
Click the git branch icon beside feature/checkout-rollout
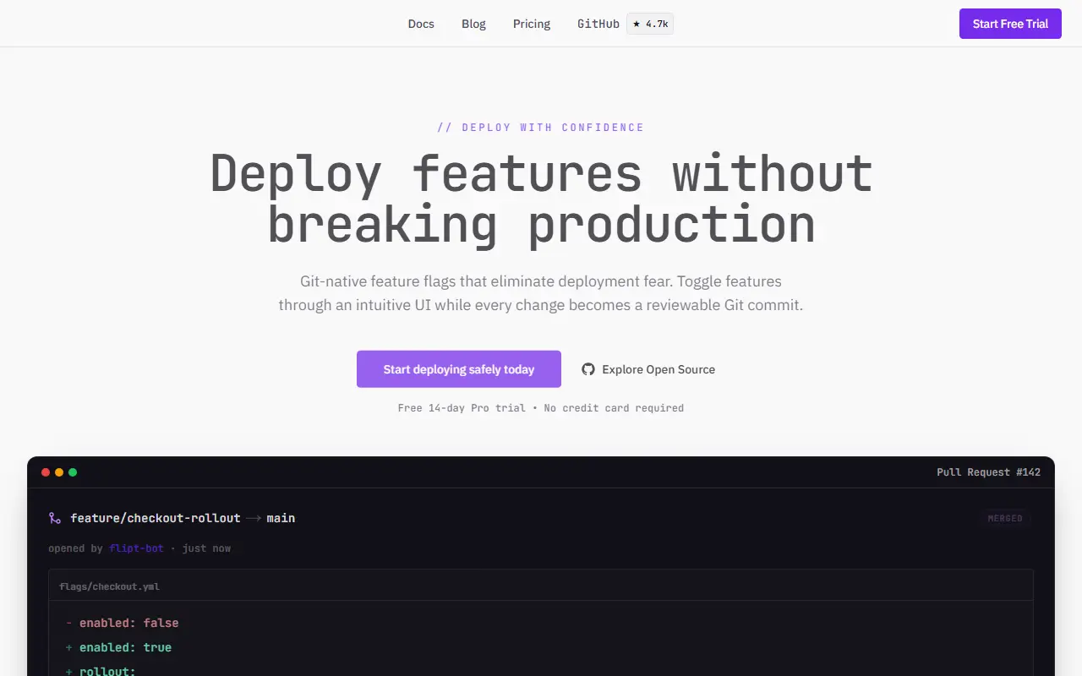(55, 518)
